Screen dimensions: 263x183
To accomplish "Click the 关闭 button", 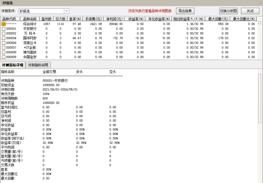I will click(250, 11).
